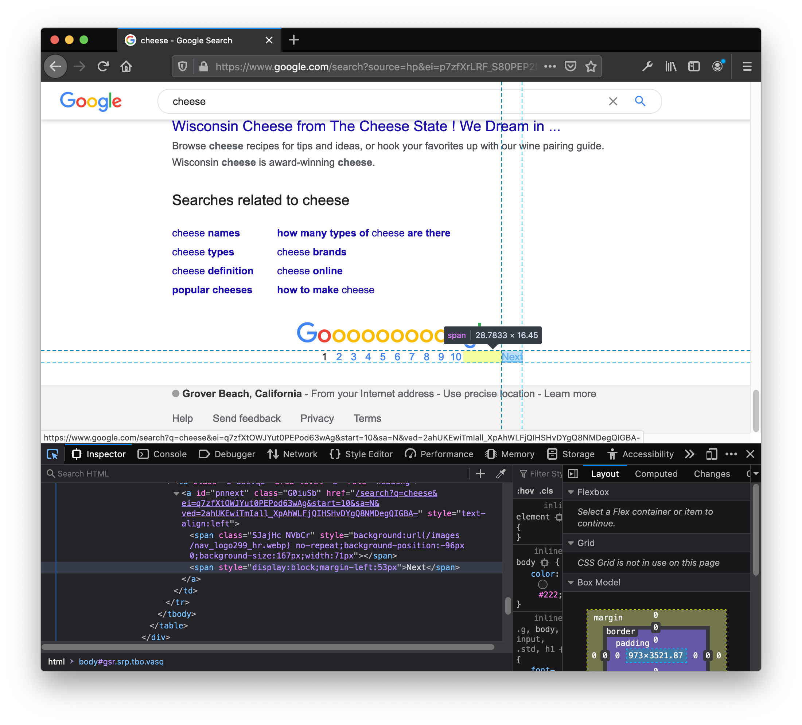This screenshot has width=802, height=725.
Task: Collapse the Flexbox section
Action: click(571, 492)
